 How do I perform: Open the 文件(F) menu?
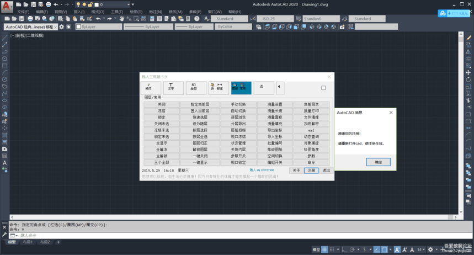pyautogui.click(x=23, y=12)
